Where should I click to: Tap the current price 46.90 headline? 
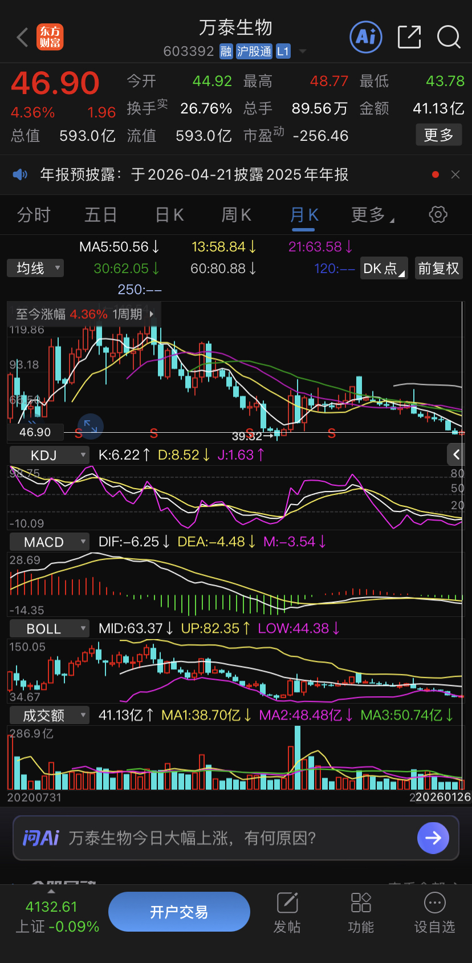click(x=55, y=83)
